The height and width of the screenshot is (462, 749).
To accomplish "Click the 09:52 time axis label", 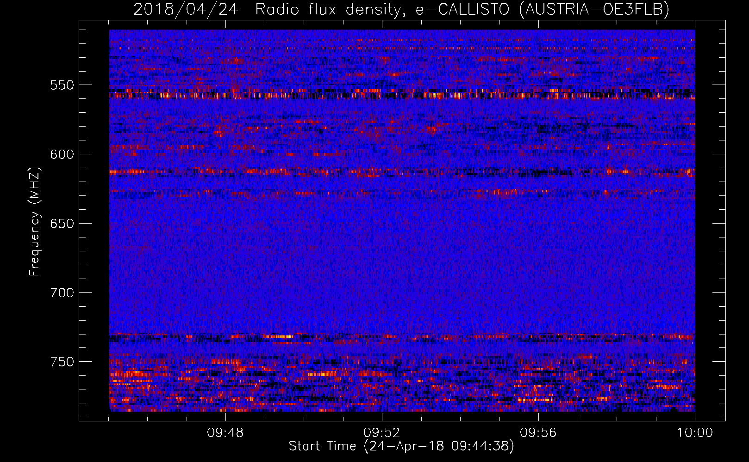I will pos(382,433).
